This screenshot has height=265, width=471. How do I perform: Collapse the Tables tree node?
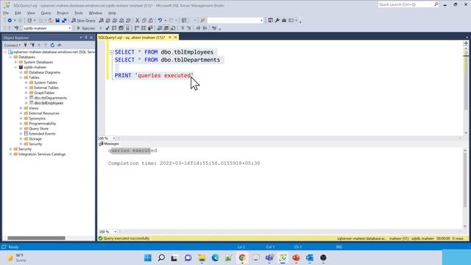(x=21, y=77)
